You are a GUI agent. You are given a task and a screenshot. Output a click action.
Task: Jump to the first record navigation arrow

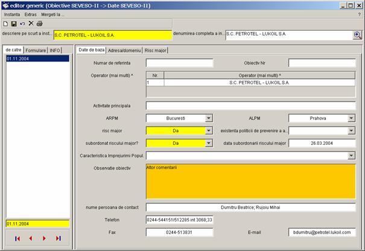(17, 238)
